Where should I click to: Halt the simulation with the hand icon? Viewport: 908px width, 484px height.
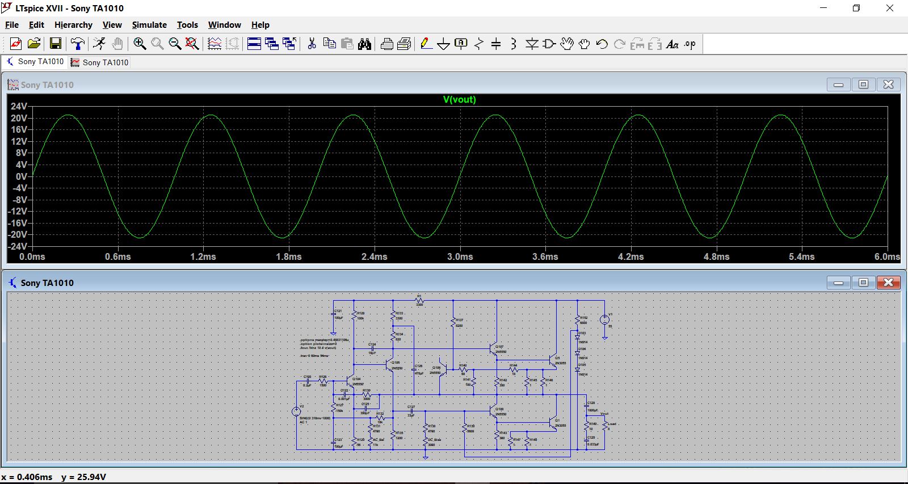pyautogui.click(x=117, y=44)
